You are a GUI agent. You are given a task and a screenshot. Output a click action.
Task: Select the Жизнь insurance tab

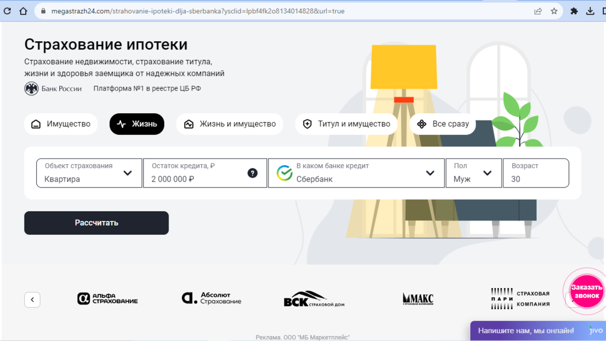pyautogui.click(x=137, y=124)
